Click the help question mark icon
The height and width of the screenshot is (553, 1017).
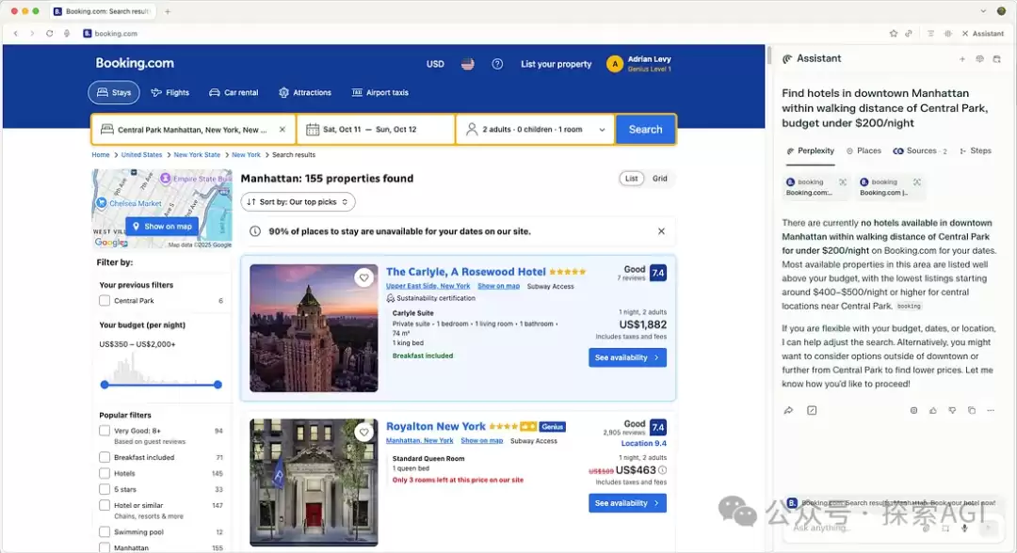click(x=497, y=64)
